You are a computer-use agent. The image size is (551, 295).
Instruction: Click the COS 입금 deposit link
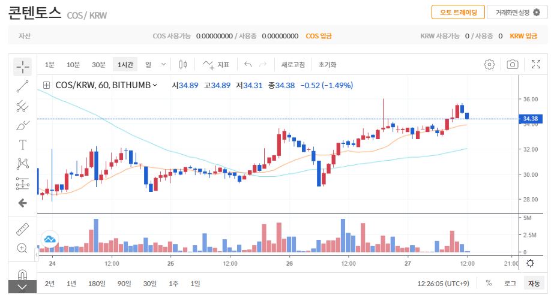point(319,36)
